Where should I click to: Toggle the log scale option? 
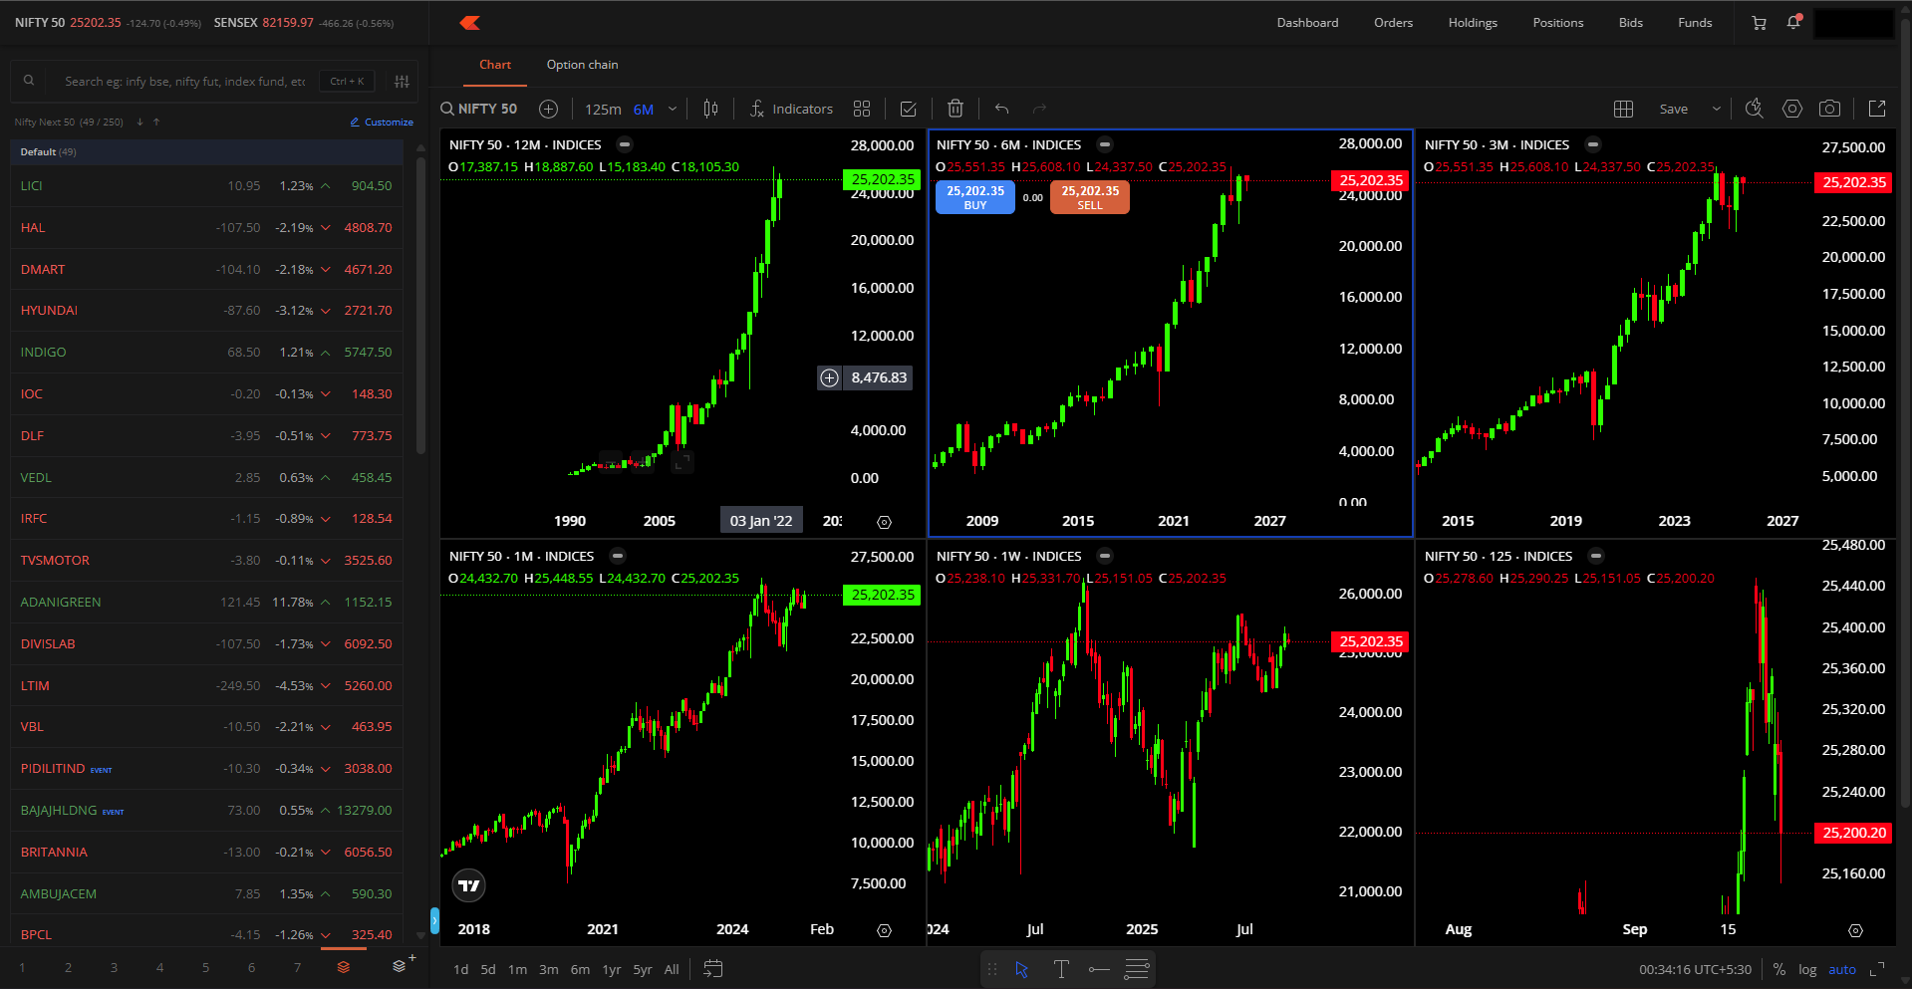click(x=1807, y=969)
